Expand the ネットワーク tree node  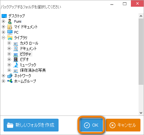pyautogui.click(x=3, y=76)
